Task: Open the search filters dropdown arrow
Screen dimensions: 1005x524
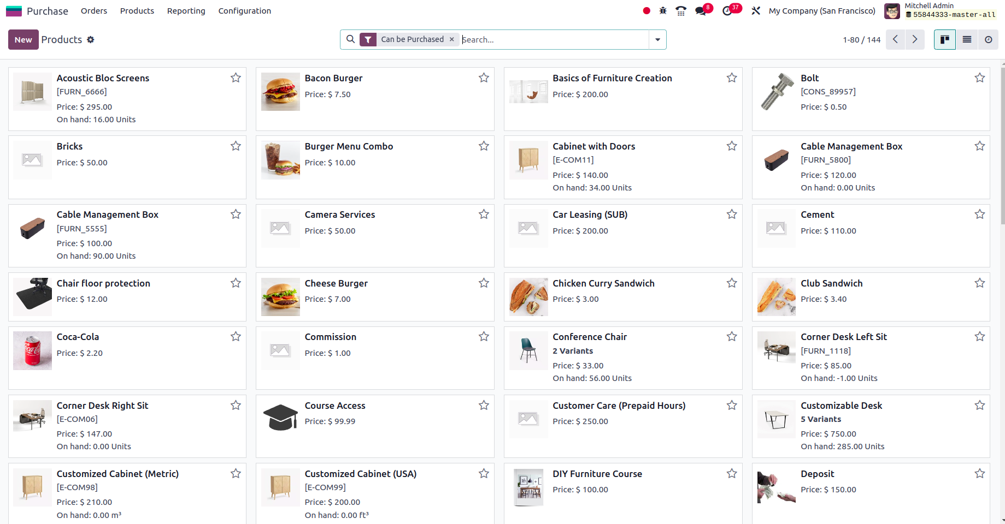Action: [657, 39]
